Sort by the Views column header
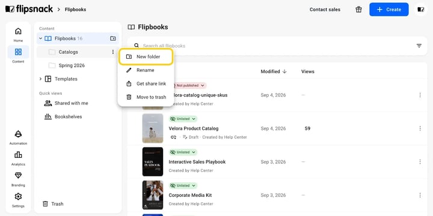The image size is (433, 216). 308,71
